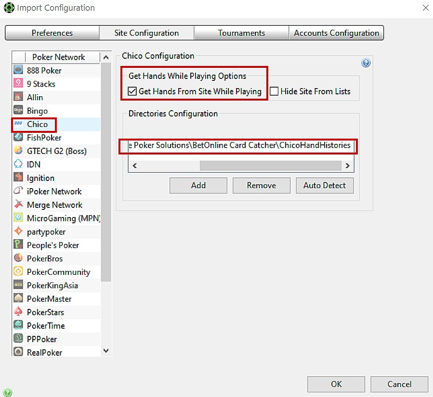Close the Import Configuration window
The width and height of the screenshot is (433, 397).
coord(426,8)
